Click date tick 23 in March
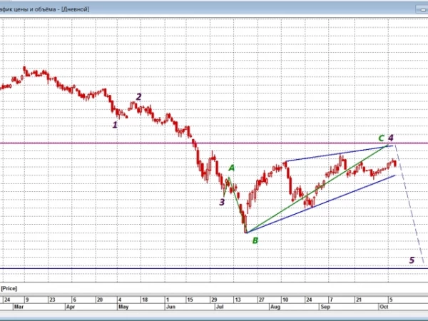The image size is (428, 321). tap(52, 300)
